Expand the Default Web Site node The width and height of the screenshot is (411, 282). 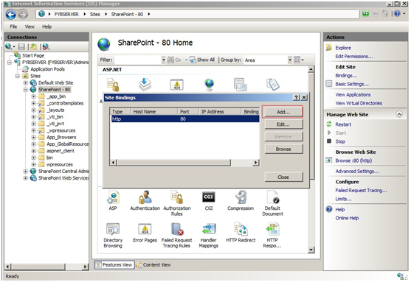click(x=25, y=83)
